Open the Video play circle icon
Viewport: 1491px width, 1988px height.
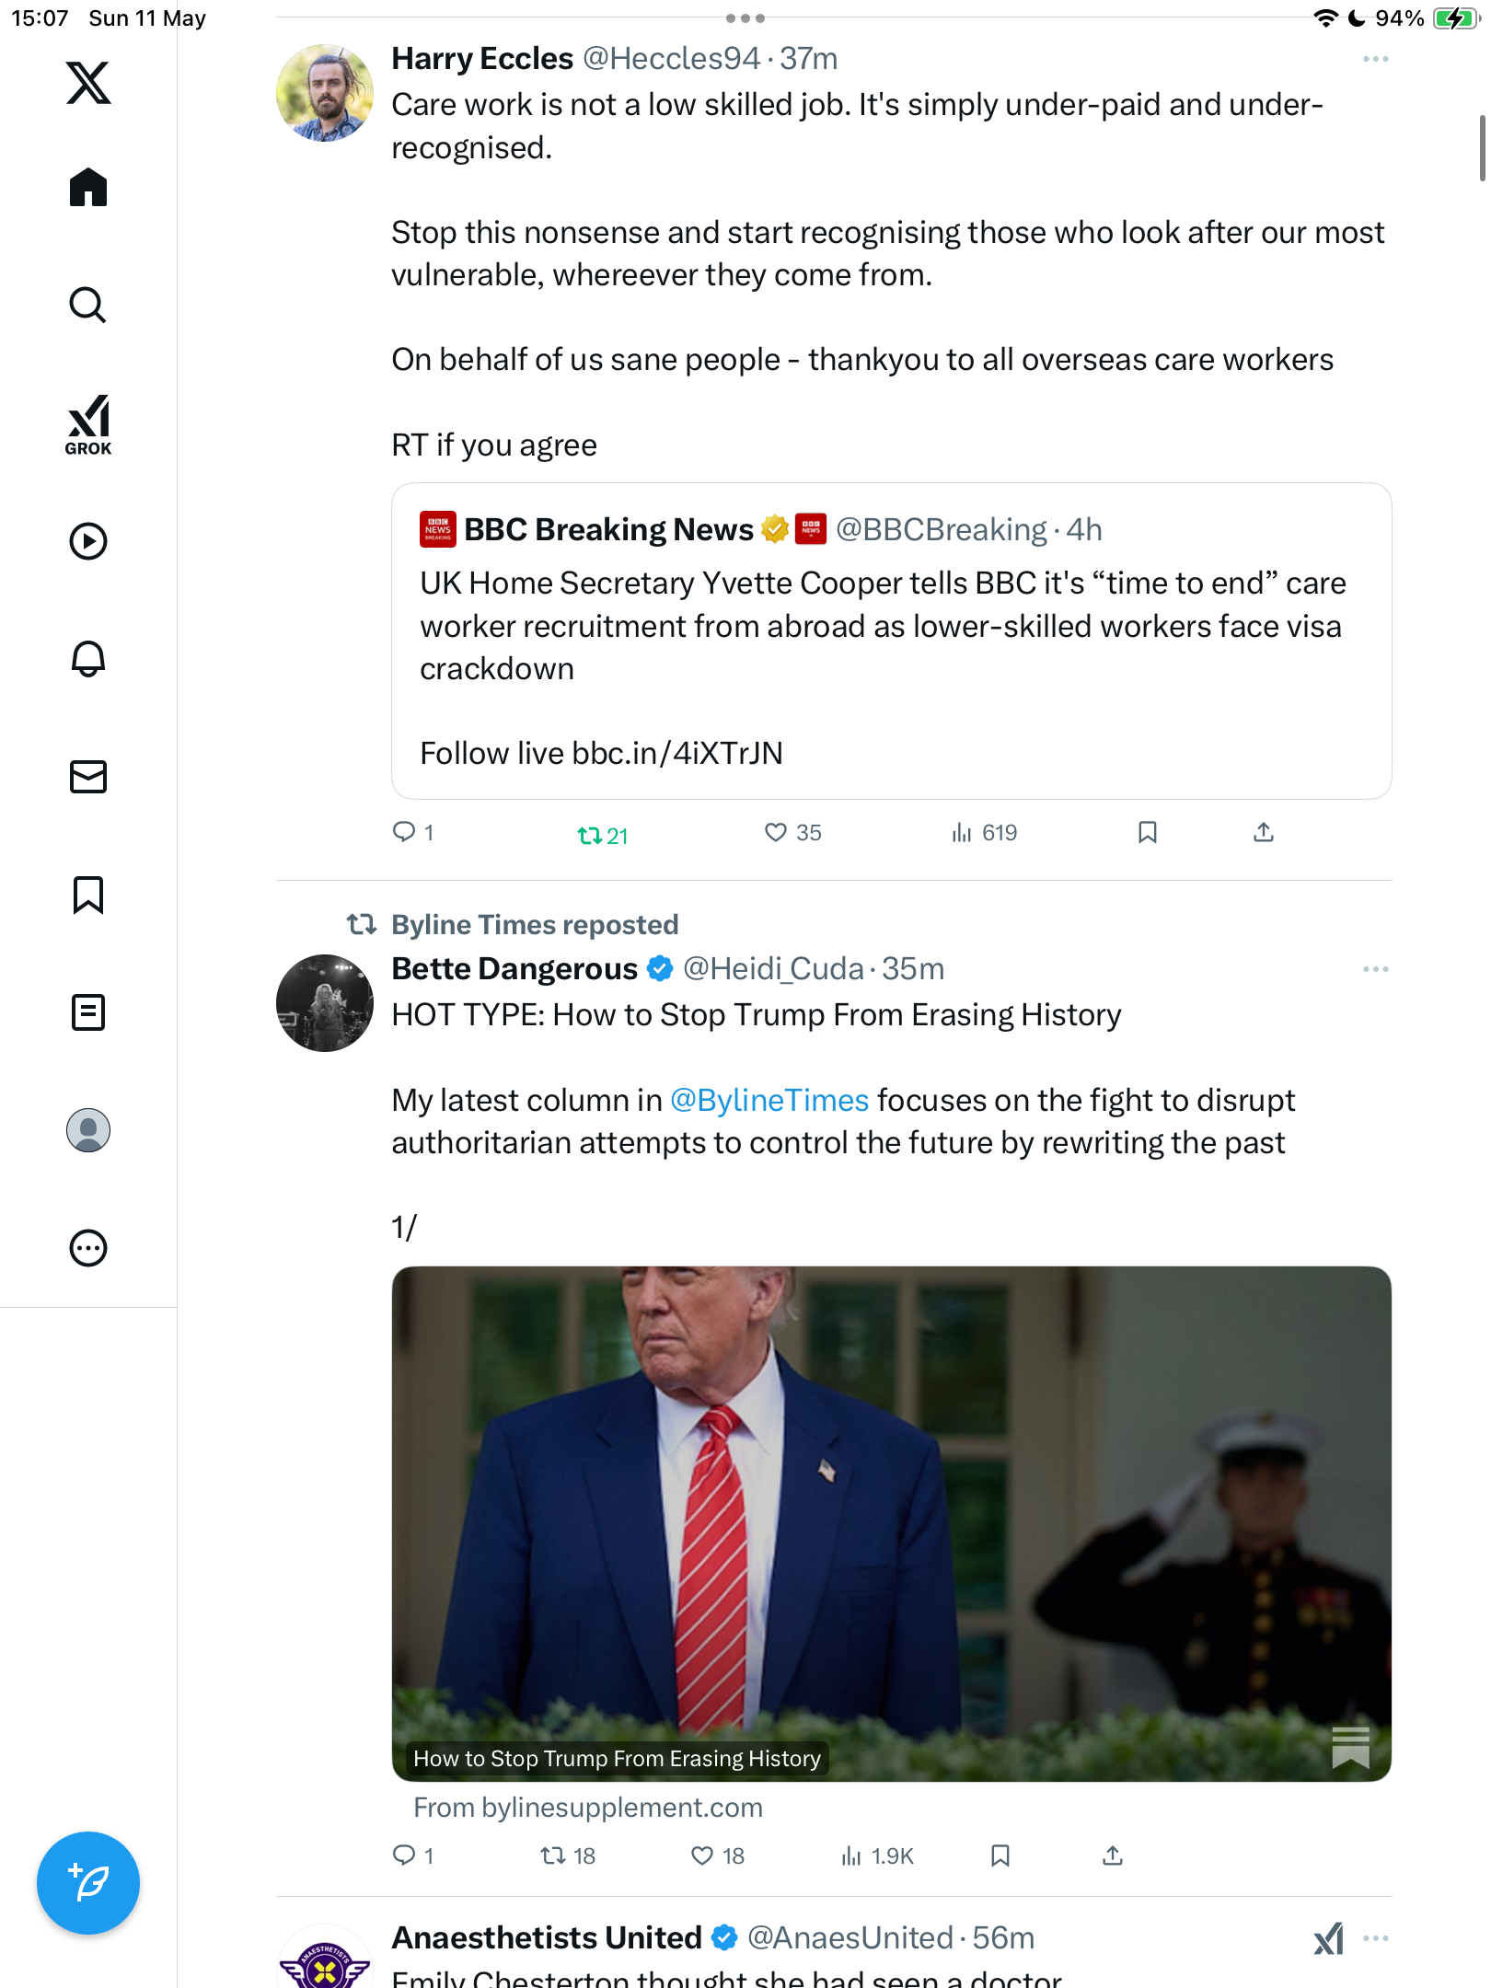(x=88, y=541)
